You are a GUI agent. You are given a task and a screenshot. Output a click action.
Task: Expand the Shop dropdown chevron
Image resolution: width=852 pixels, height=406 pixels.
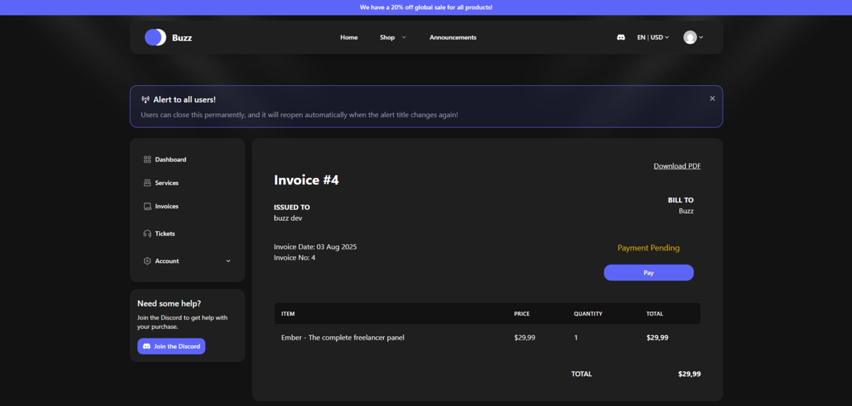tap(404, 37)
